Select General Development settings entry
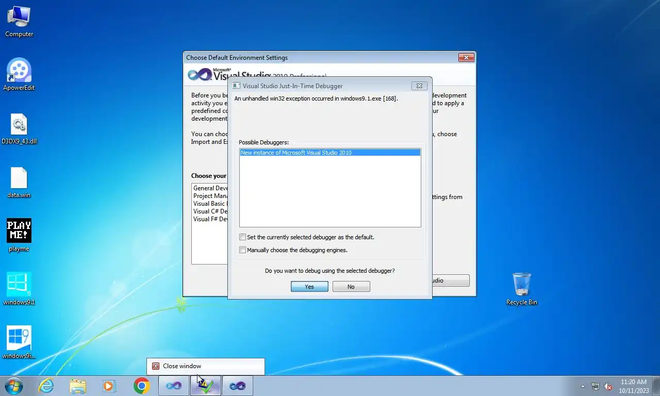The image size is (660, 396). (210, 188)
